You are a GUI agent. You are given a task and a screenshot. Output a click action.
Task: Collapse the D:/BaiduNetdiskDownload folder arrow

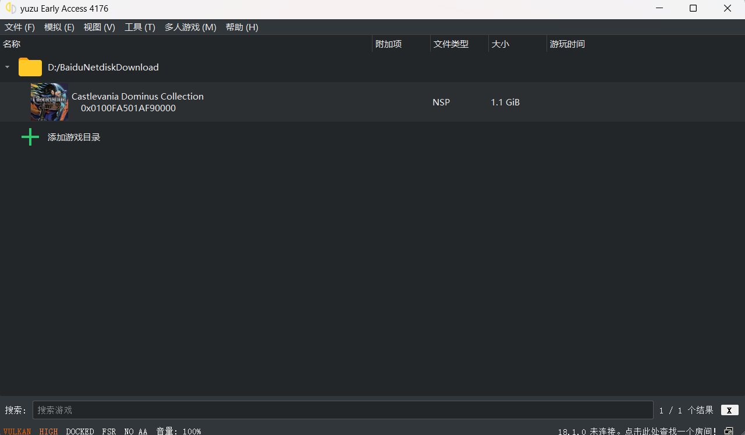coord(8,68)
